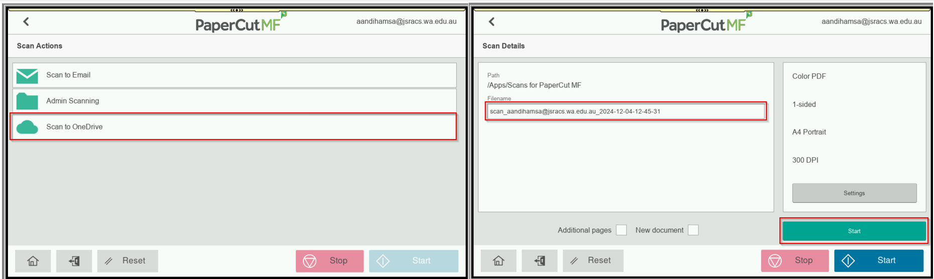Enable the New document checkbox
Image resolution: width=934 pixels, height=279 pixels.
693,230
